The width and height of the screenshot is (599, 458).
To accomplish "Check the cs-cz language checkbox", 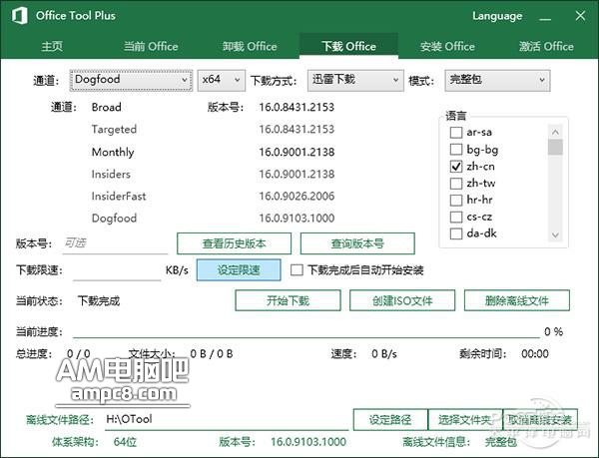I will (456, 217).
